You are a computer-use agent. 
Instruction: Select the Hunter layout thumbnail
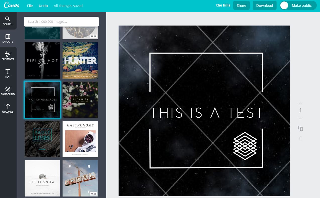point(80,60)
